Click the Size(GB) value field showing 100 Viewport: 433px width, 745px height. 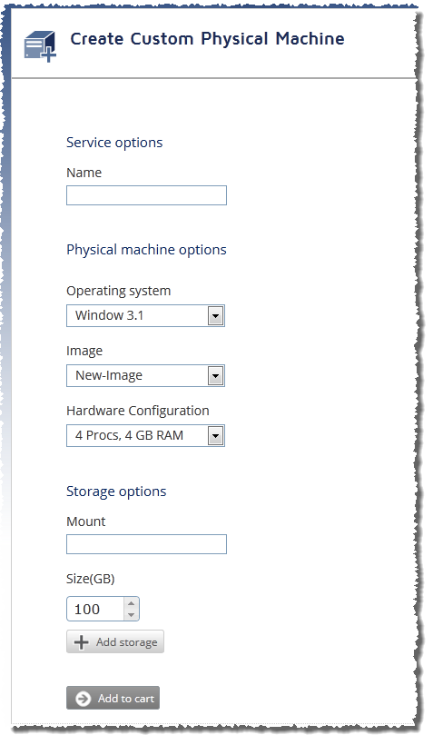pos(96,609)
